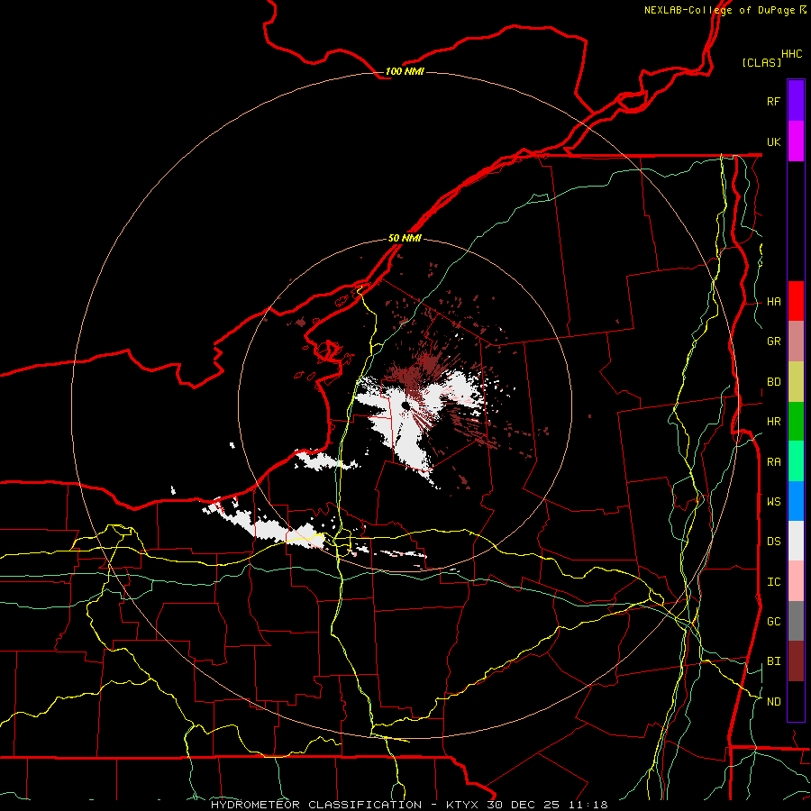Click the '50 NMI' range ring label
811x811 pixels.
(405, 238)
